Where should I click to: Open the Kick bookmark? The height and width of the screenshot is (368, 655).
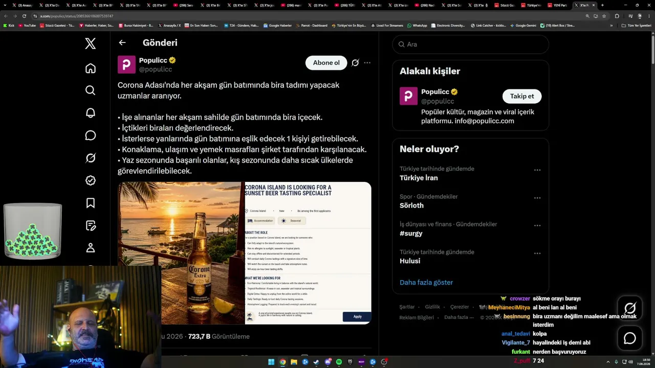click(x=9, y=26)
